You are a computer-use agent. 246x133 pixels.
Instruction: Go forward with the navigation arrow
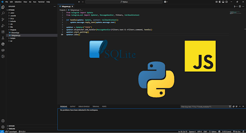click(83, 2)
